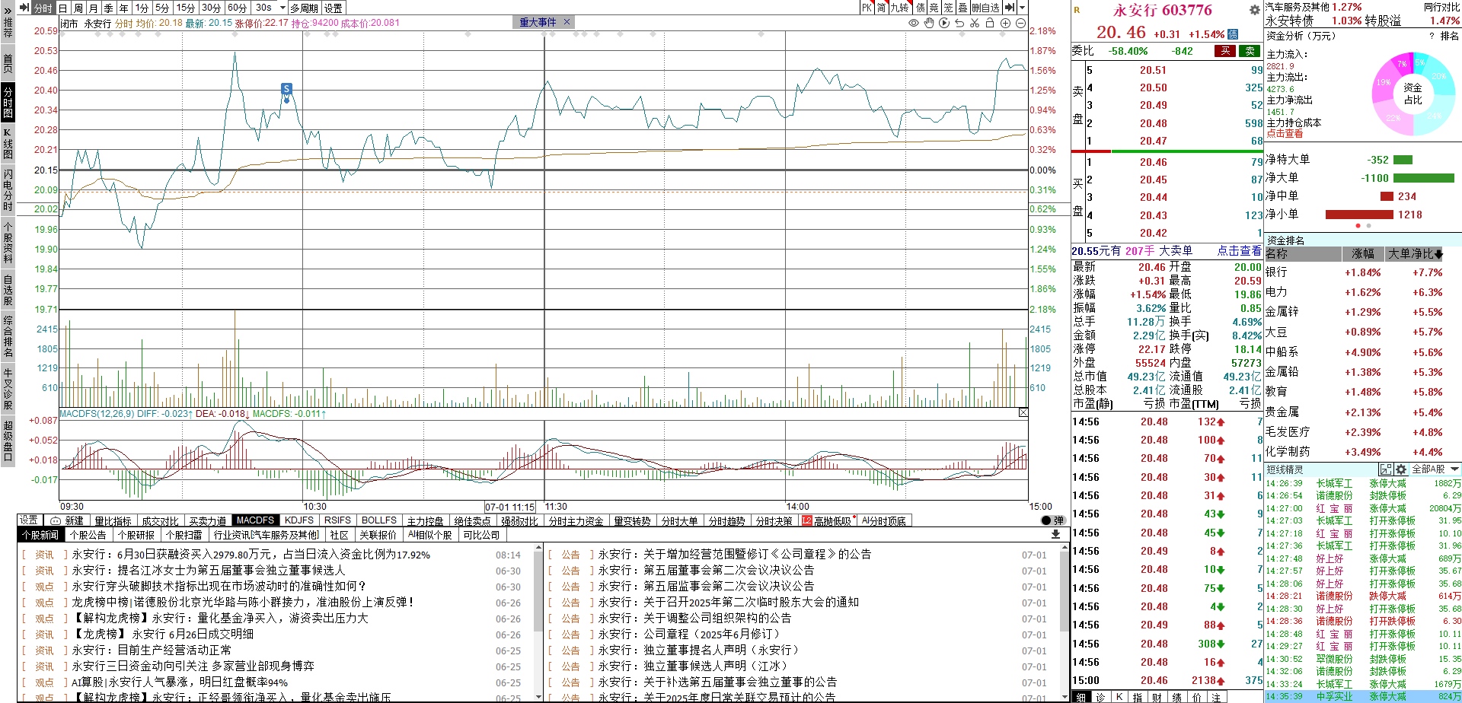Open 个股资料 in left sidebar
The height and width of the screenshot is (703, 1462).
coord(8,243)
